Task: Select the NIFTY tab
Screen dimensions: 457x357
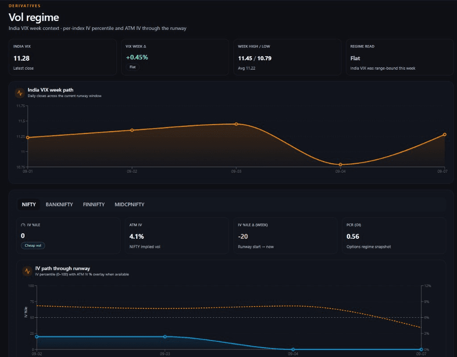Action: [x=29, y=204]
